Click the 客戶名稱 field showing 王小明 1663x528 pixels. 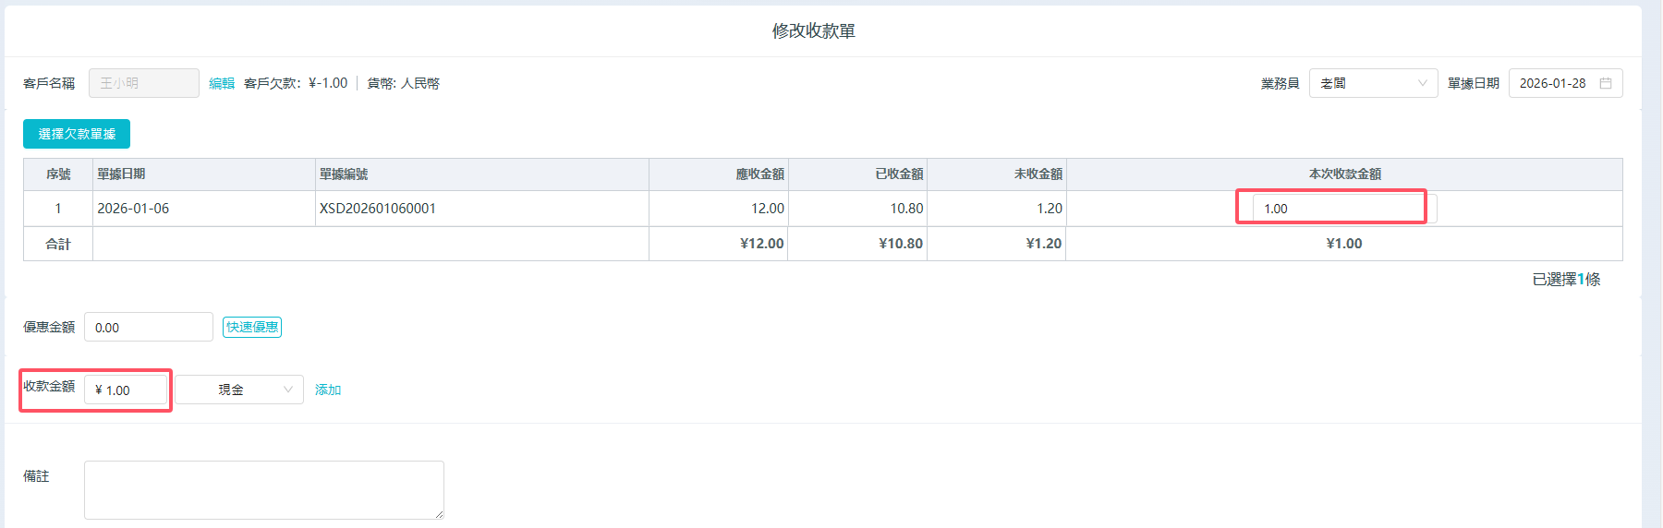tap(143, 83)
